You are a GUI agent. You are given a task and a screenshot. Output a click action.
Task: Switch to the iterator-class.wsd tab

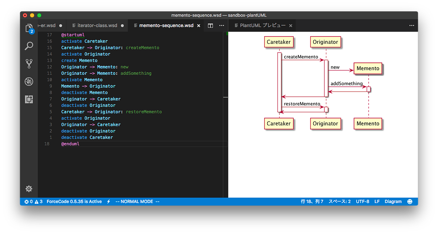(x=96, y=25)
